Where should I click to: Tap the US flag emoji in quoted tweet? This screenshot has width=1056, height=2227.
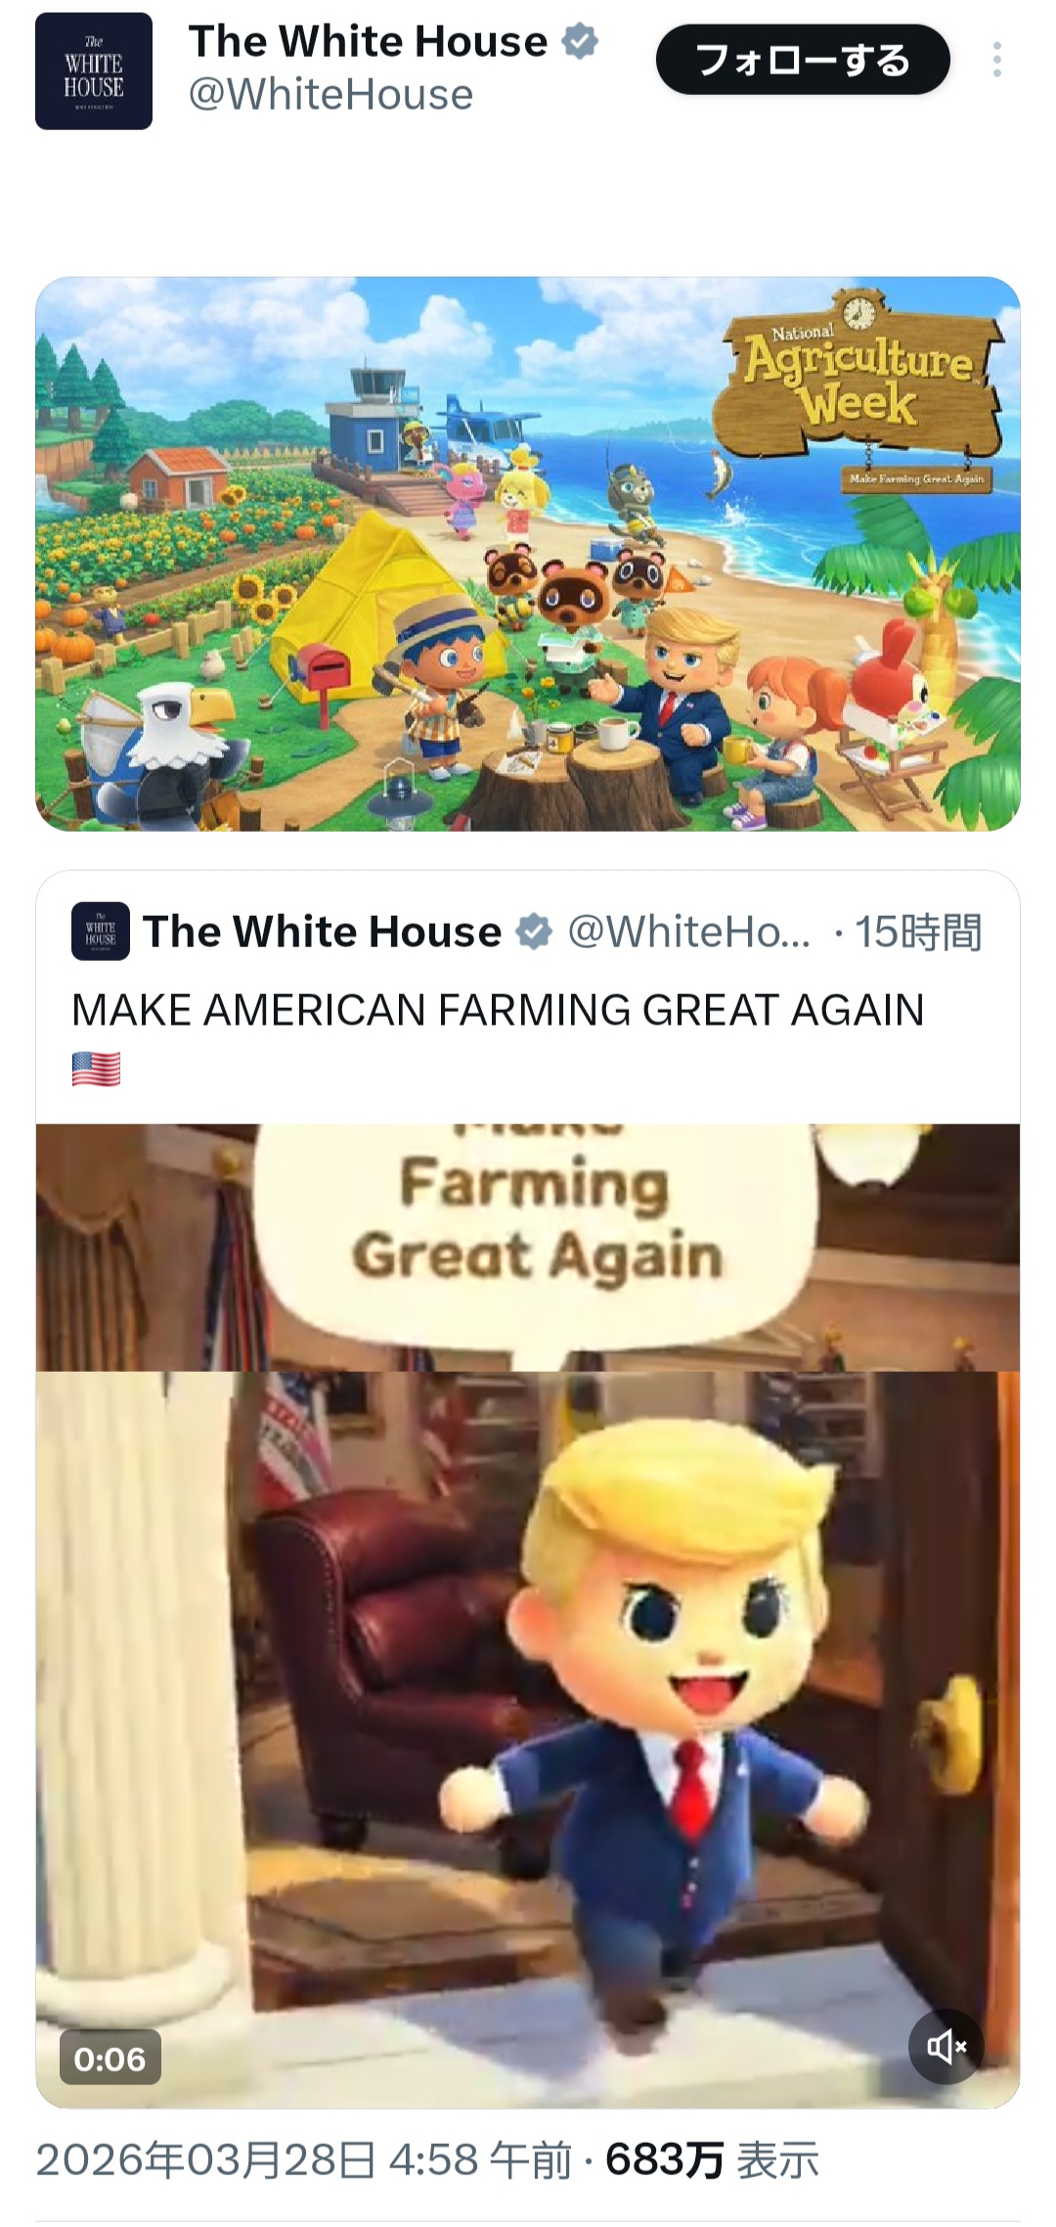96,1069
